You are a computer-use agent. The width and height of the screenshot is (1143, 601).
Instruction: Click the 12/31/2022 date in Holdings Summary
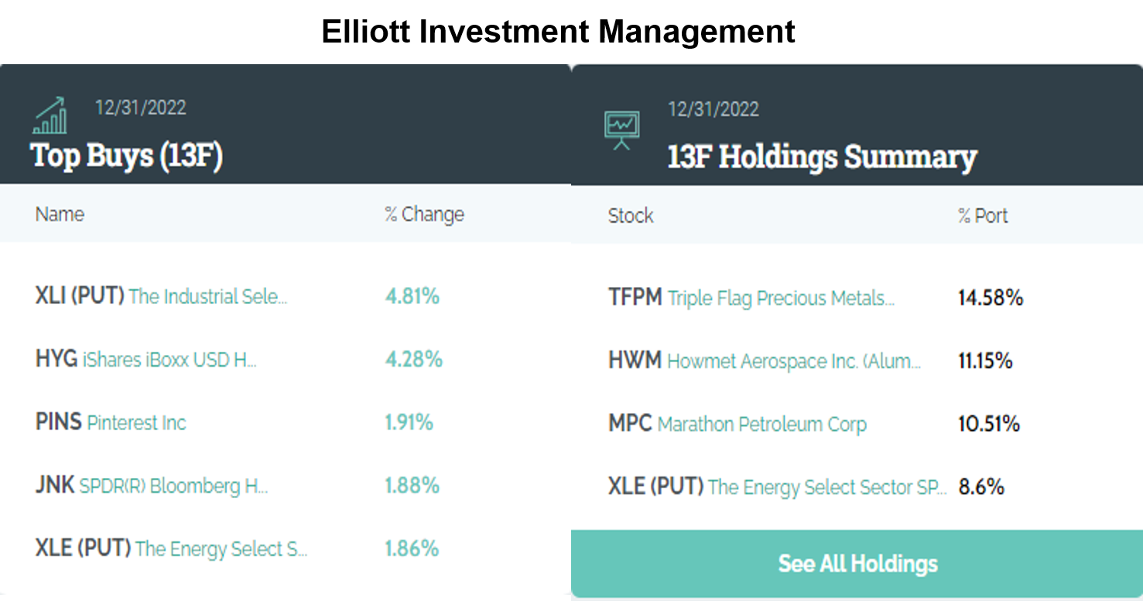(x=712, y=109)
